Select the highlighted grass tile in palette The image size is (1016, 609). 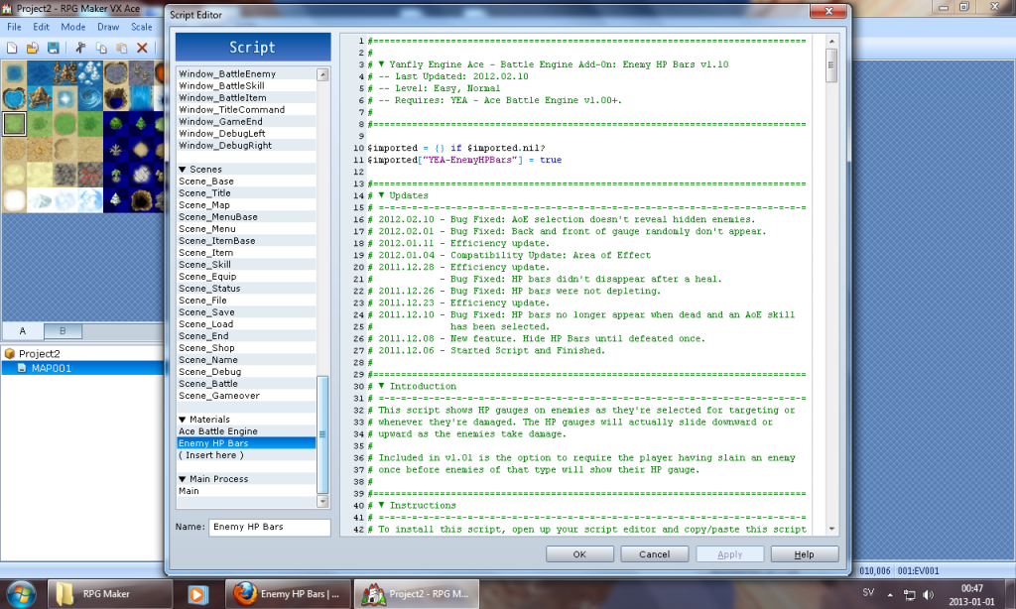click(14, 124)
